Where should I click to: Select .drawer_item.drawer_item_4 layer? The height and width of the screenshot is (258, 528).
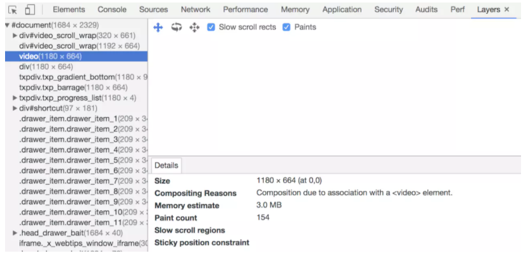pos(76,150)
